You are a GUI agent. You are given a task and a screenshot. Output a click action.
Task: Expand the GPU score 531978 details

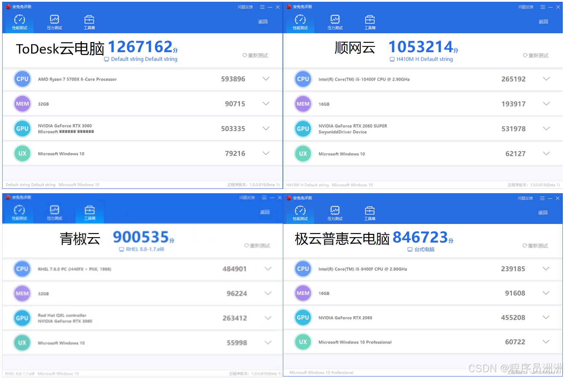(546, 129)
